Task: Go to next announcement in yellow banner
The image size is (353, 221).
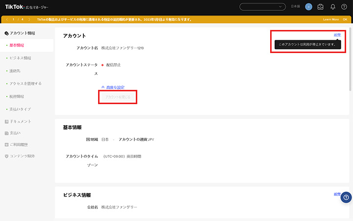Action: (x=29, y=19)
